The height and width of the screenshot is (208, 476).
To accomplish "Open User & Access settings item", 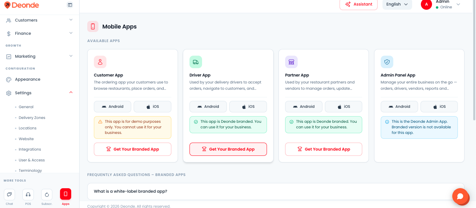I will pyautogui.click(x=32, y=160).
